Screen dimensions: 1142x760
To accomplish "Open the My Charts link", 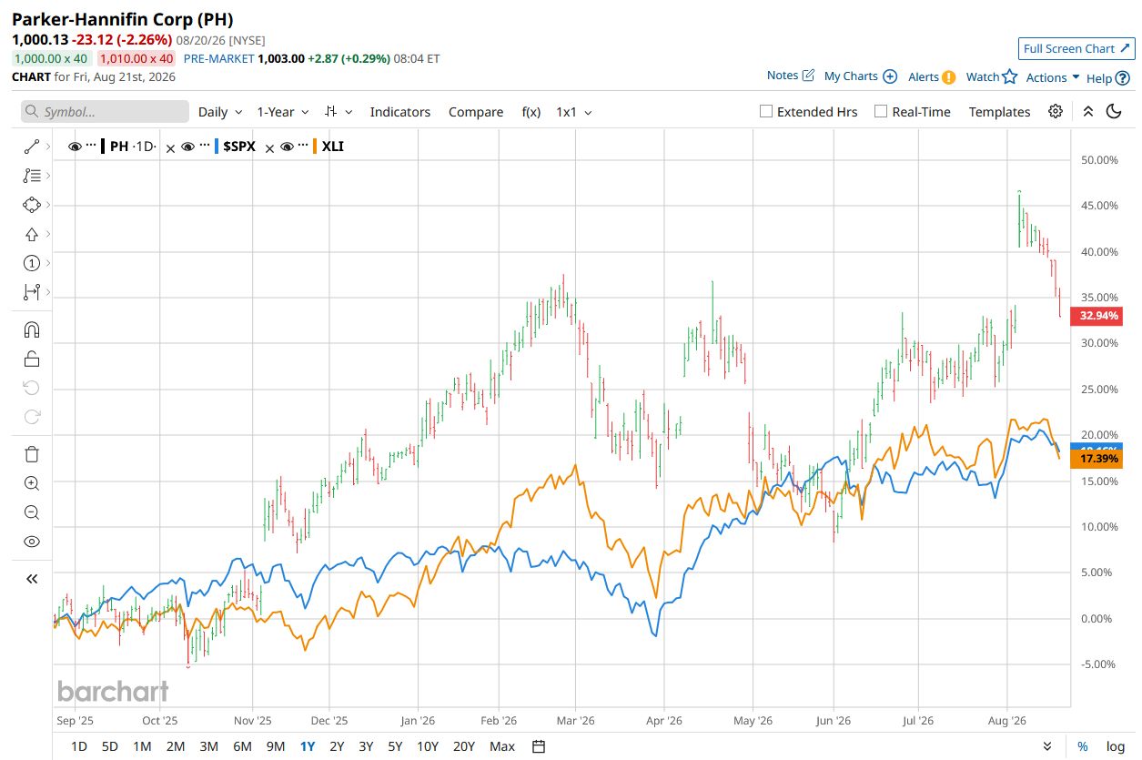I will [861, 76].
